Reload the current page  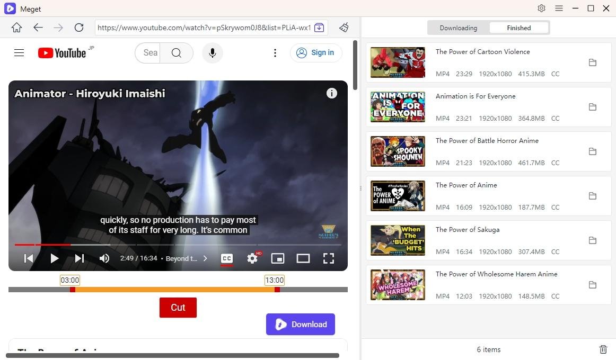79,28
